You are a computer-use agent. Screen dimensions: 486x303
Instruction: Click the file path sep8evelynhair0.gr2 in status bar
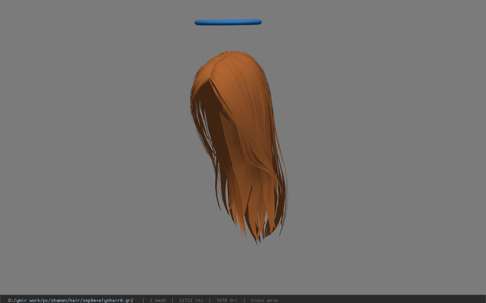pos(71,300)
